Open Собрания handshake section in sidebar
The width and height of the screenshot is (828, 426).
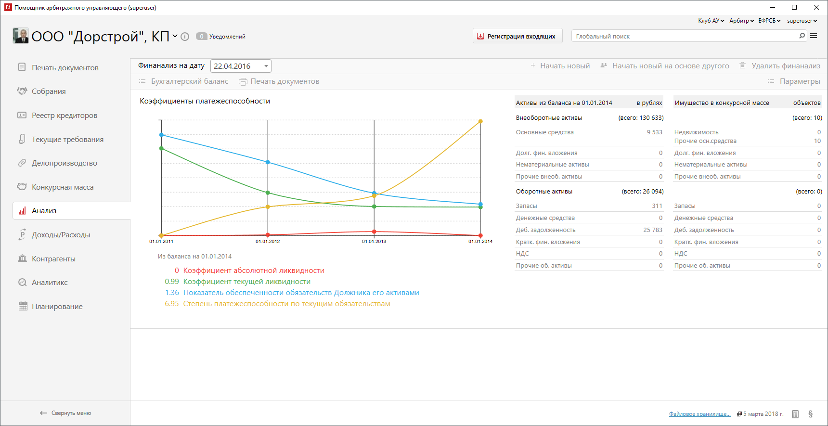[x=48, y=91]
